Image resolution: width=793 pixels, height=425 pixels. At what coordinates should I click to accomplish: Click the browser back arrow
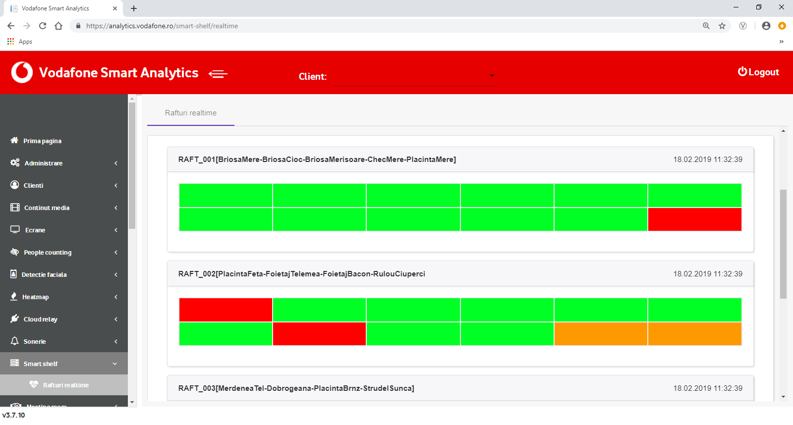coord(11,26)
